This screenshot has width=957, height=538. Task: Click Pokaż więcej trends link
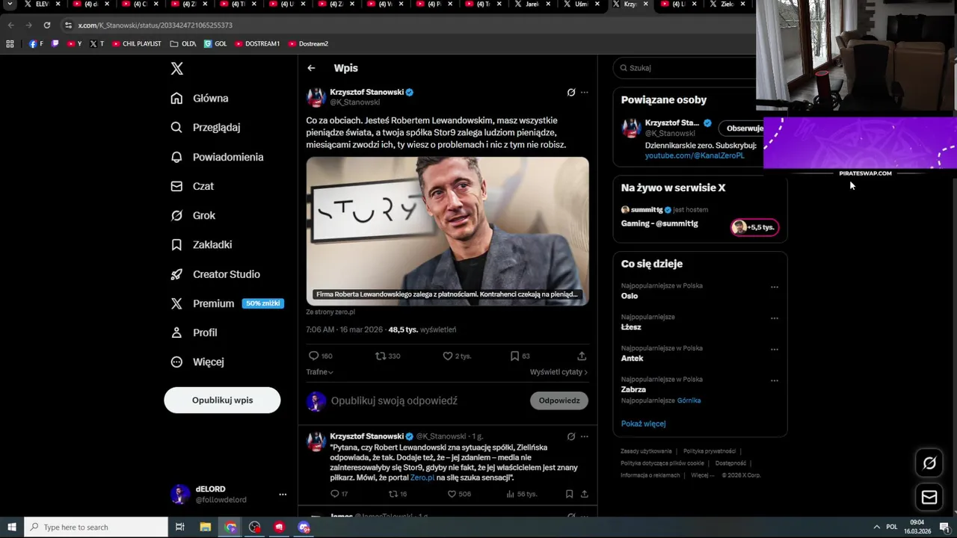[643, 424]
